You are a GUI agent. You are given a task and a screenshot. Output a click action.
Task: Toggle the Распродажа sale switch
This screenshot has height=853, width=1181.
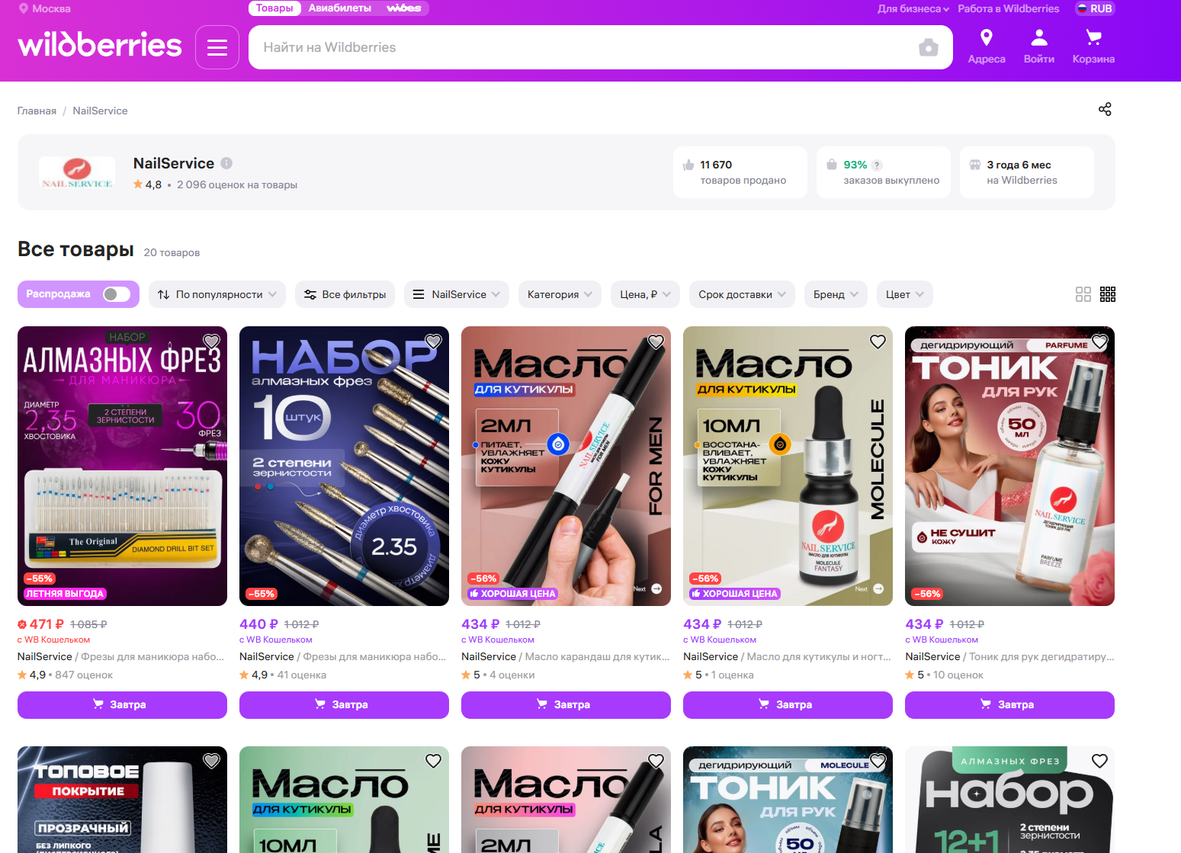pyautogui.click(x=117, y=294)
